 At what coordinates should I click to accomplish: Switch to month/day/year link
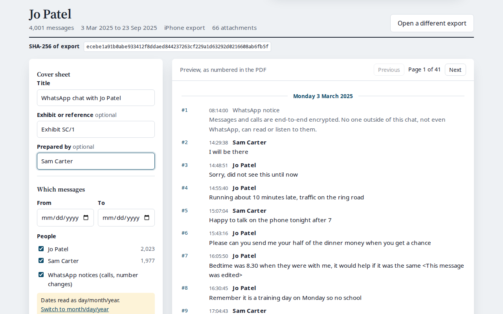(75, 309)
